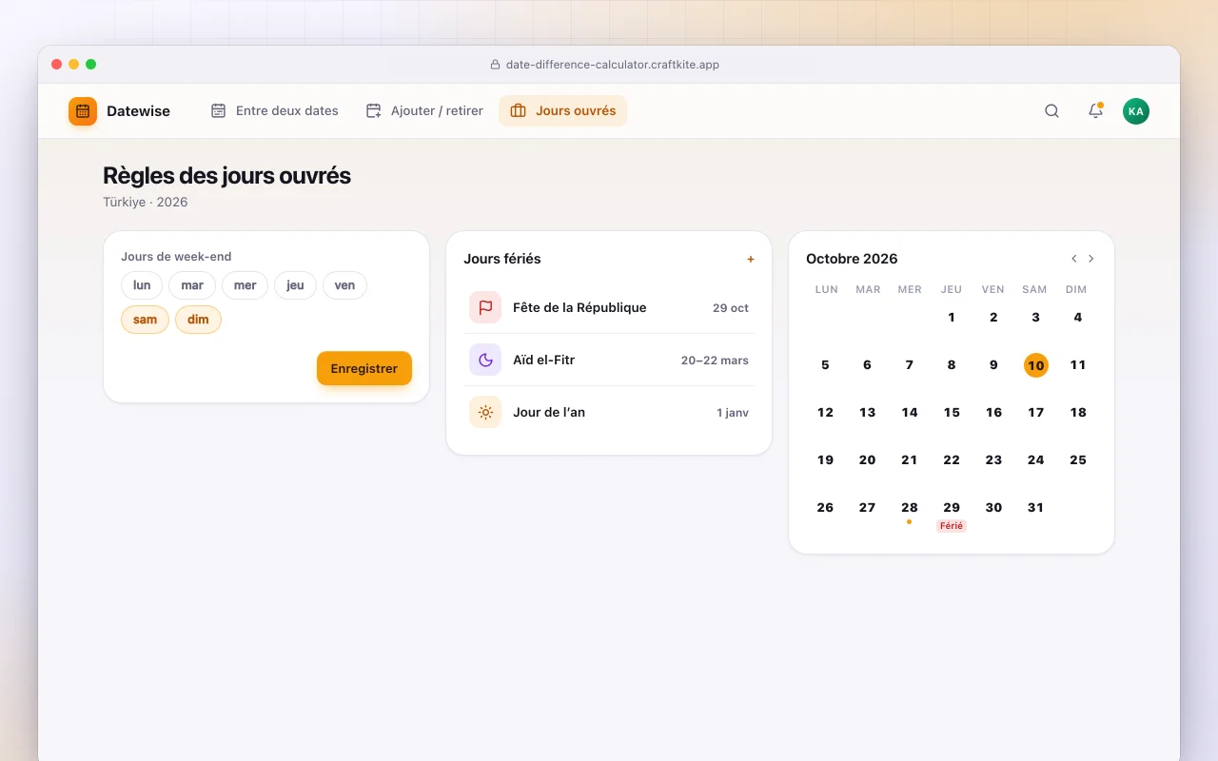Select day 31 in the calendar
This screenshot has height=761, width=1218.
pos(1035,508)
